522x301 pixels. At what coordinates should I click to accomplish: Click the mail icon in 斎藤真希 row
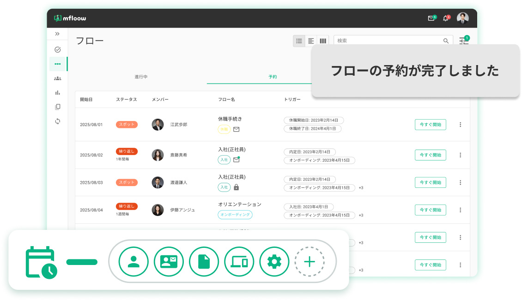click(x=237, y=160)
